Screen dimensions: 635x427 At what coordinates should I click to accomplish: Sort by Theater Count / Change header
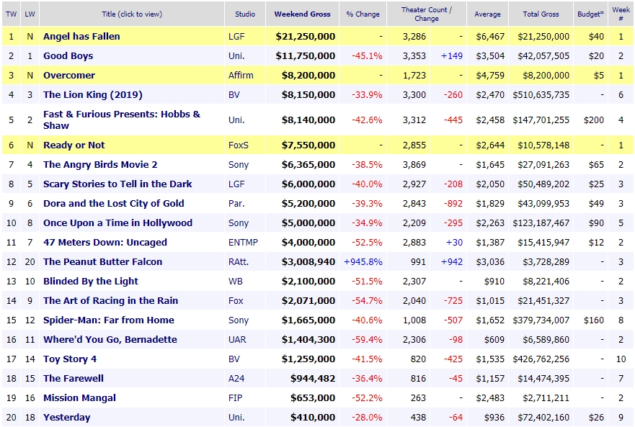(x=427, y=14)
